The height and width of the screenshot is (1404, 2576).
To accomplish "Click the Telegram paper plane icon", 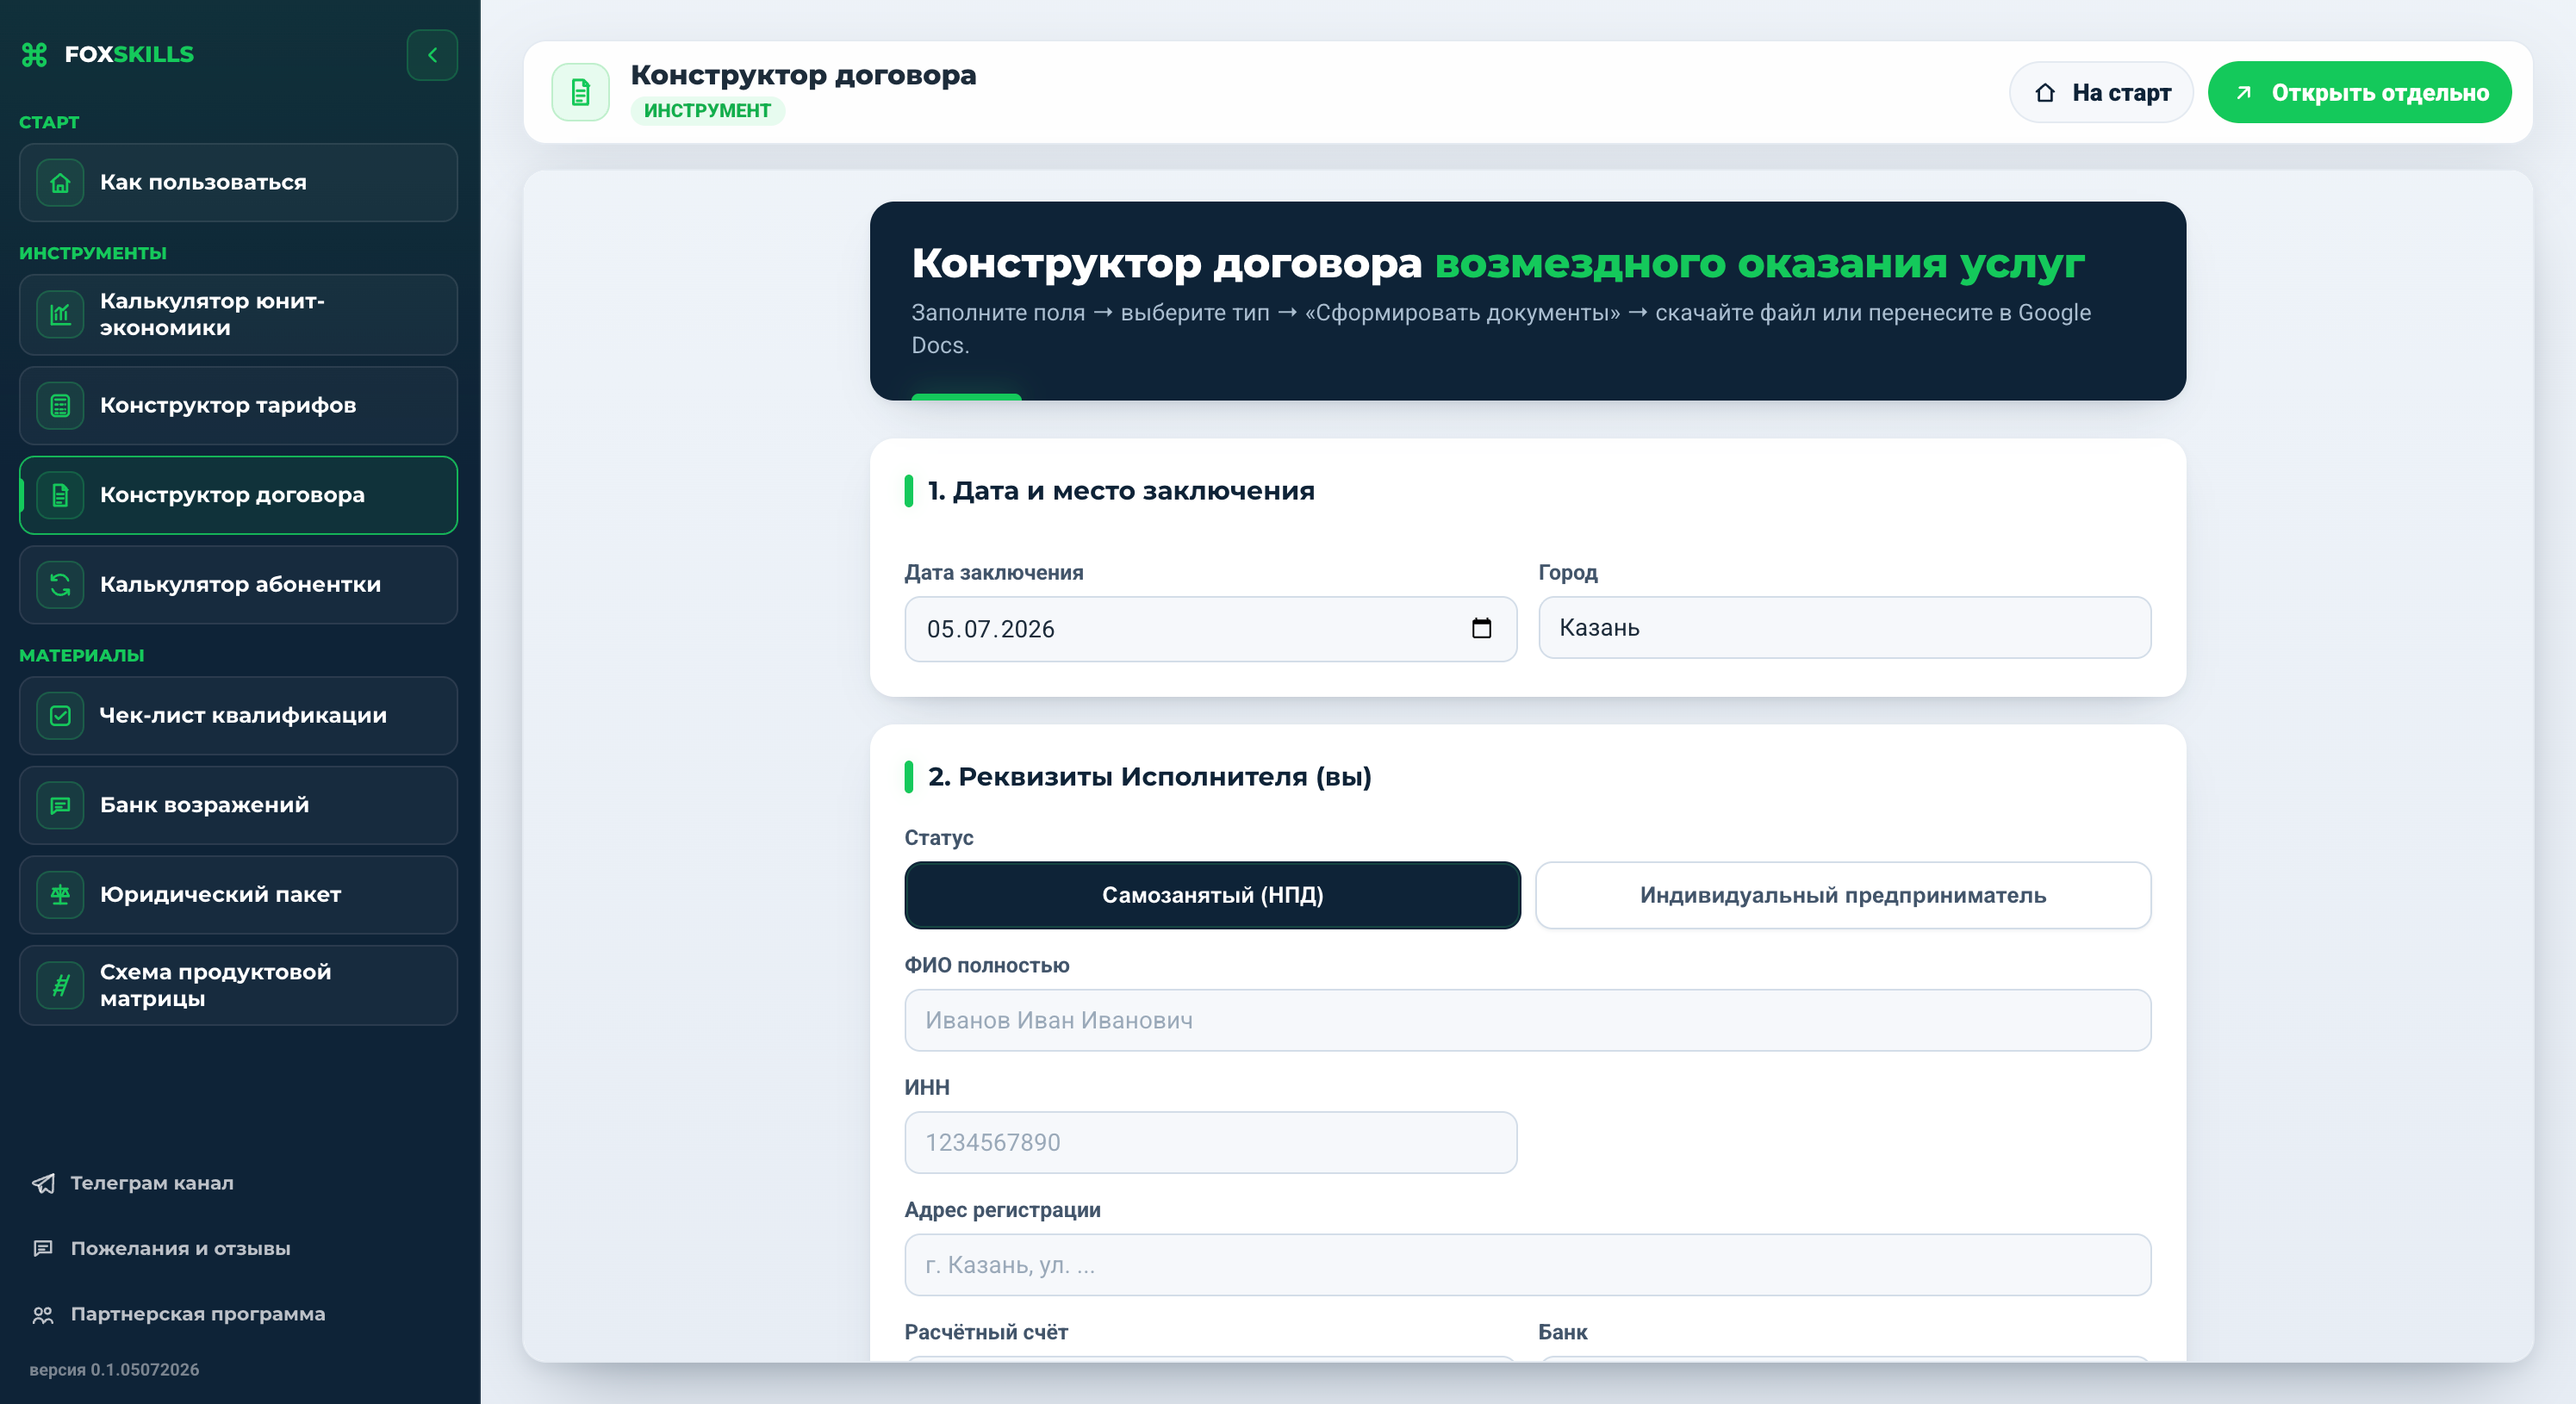I will (43, 1183).
